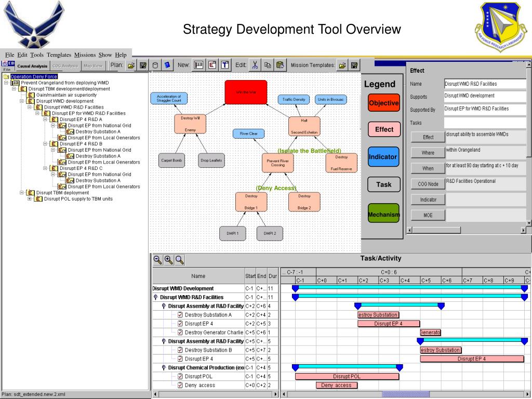Collapse the Disrupt WMD development node
The width and height of the screenshot is (532, 399).
click(x=22, y=101)
